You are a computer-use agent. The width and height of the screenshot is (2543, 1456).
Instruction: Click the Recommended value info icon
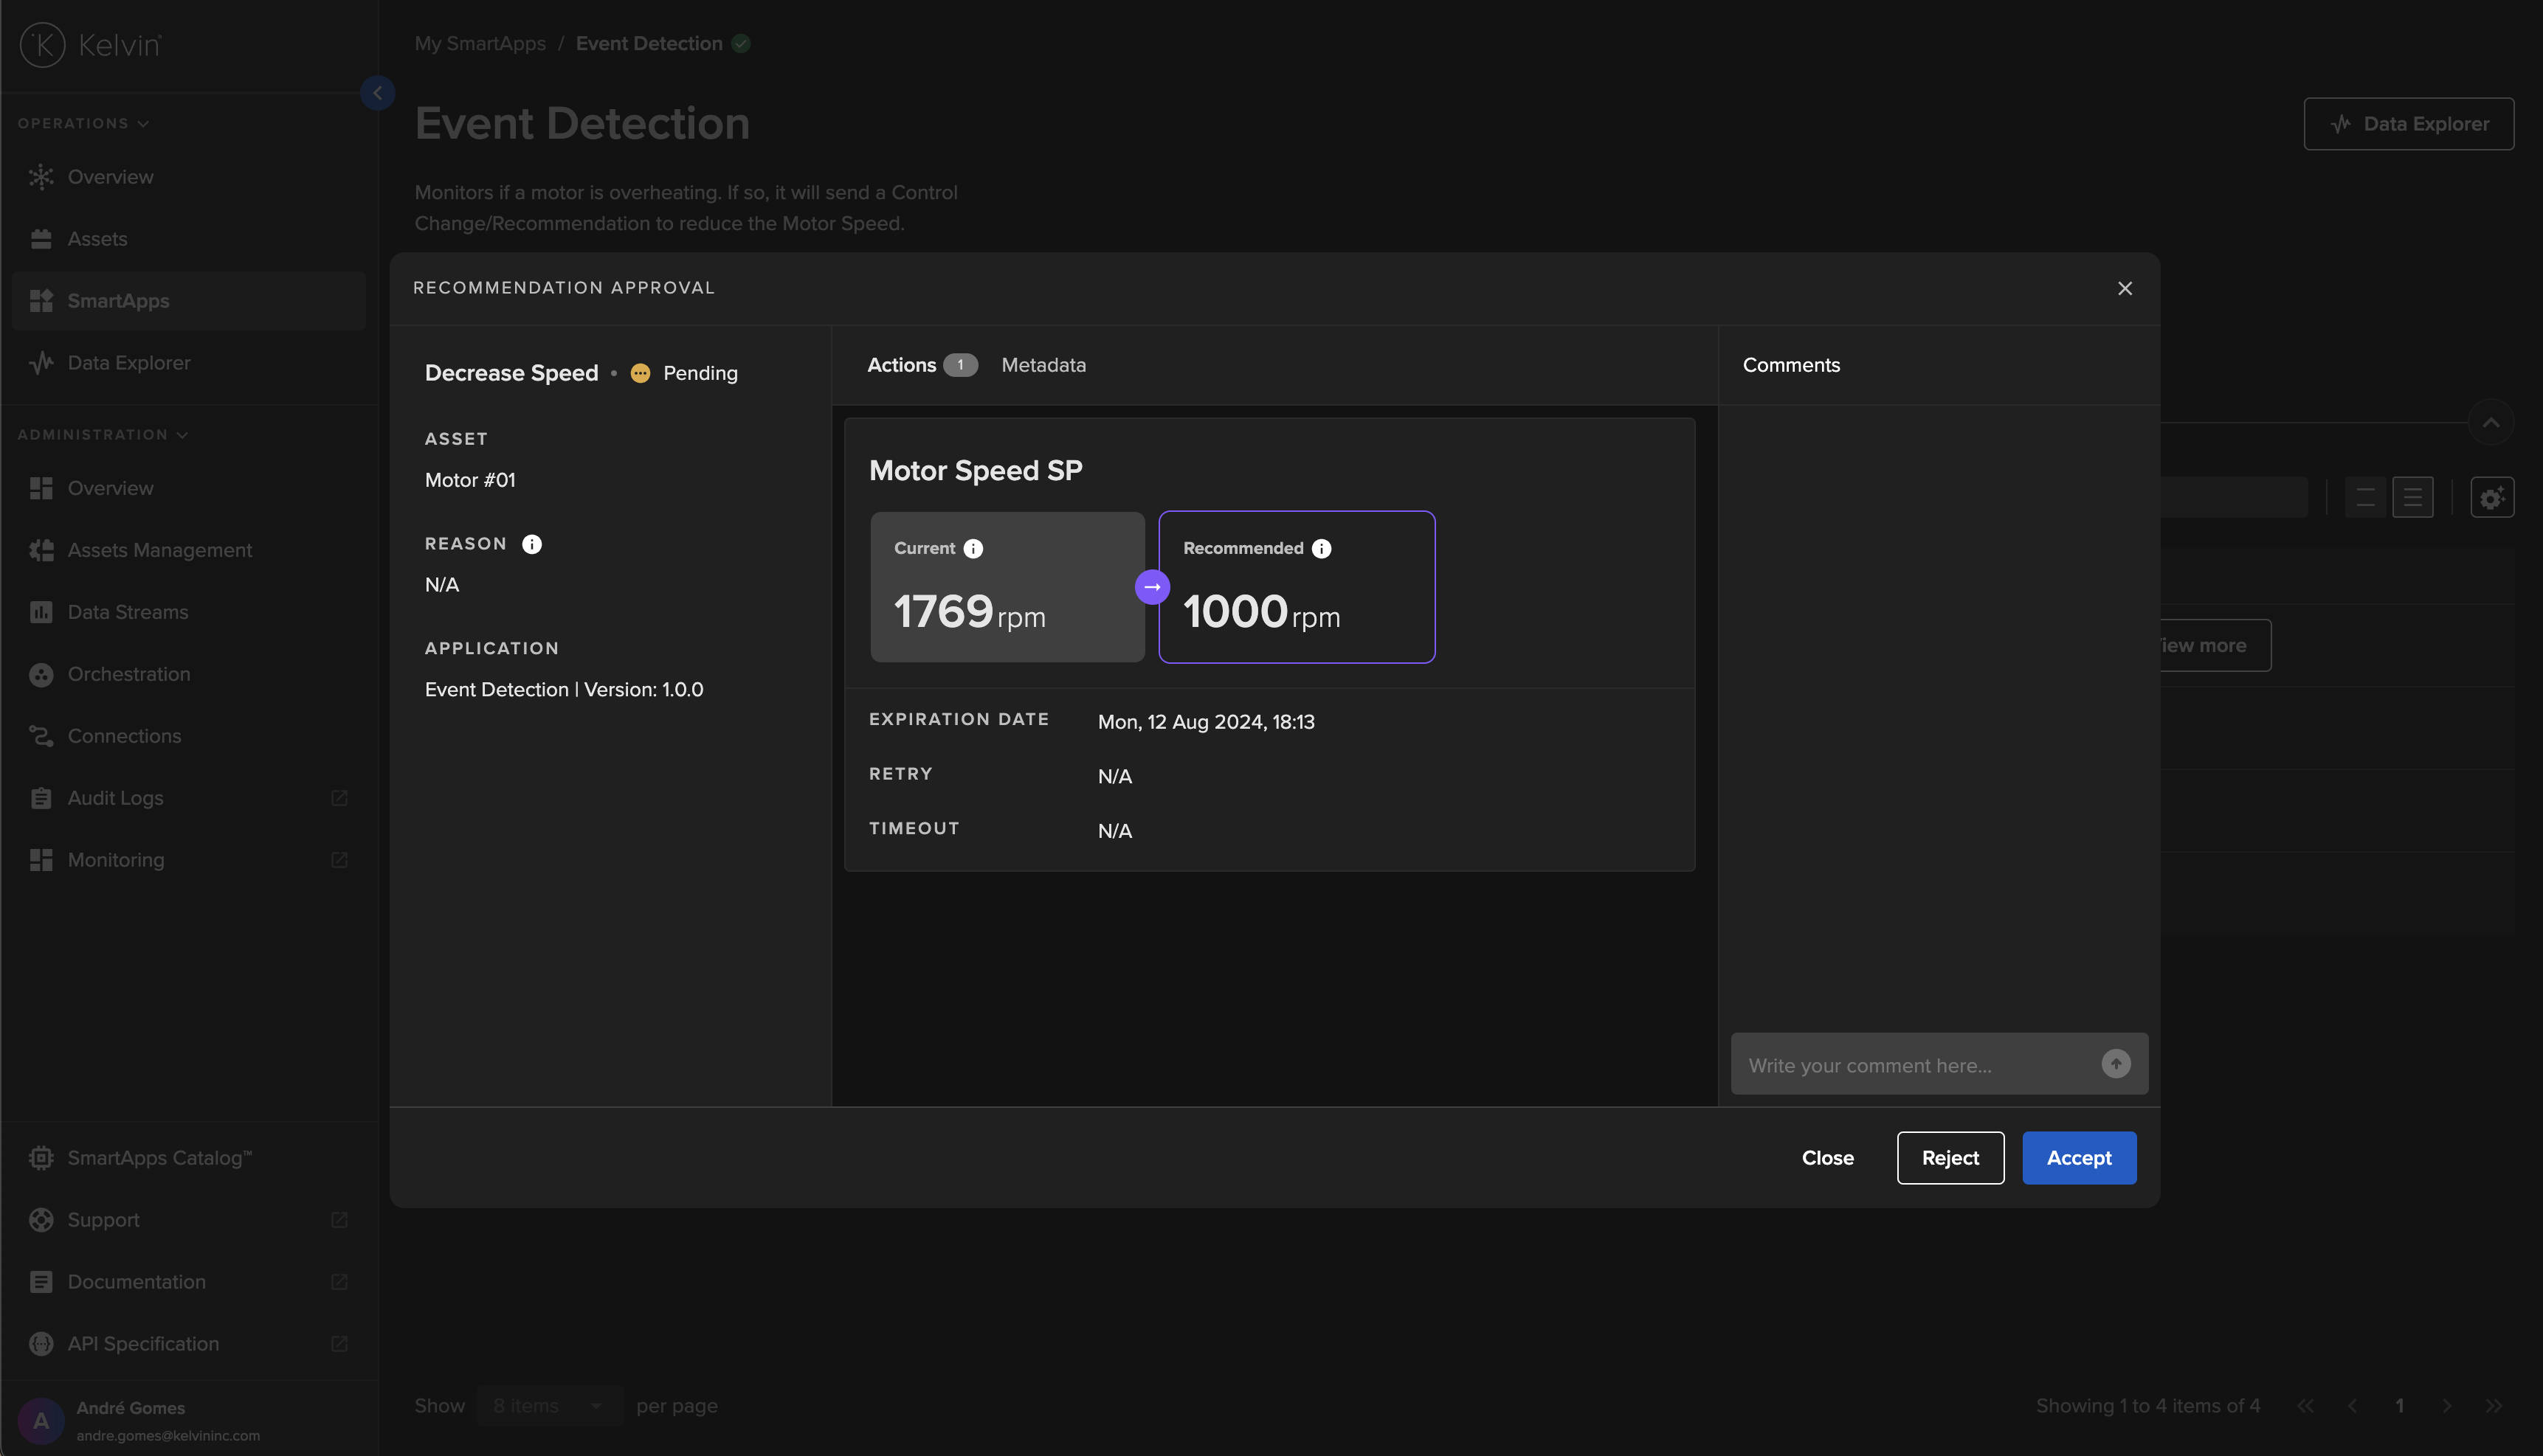pyautogui.click(x=1322, y=549)
